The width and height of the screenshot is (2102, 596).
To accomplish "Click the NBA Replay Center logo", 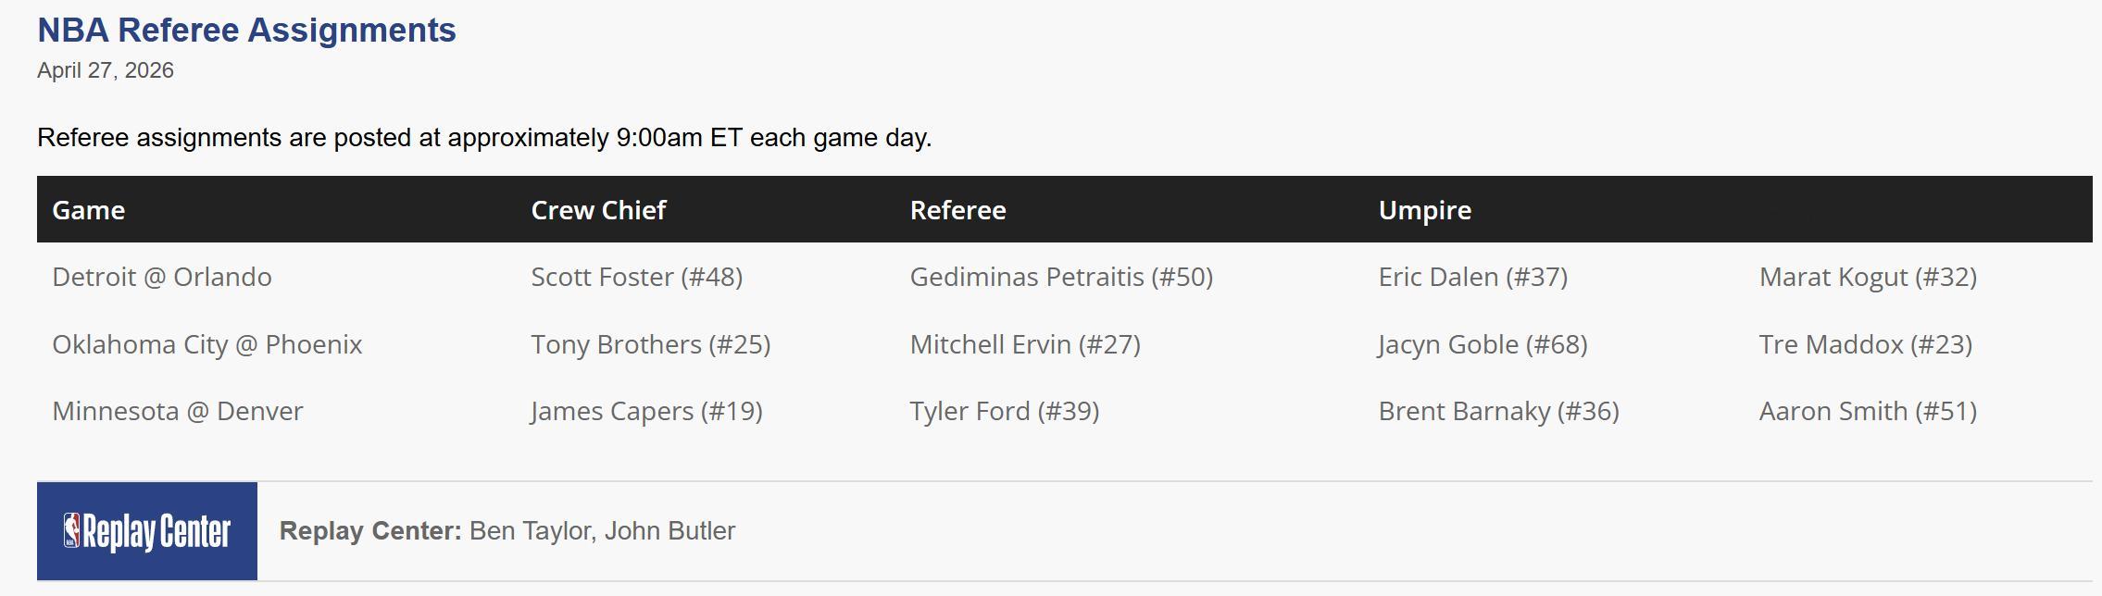I will pyautogui.click(x=147, y=531).
